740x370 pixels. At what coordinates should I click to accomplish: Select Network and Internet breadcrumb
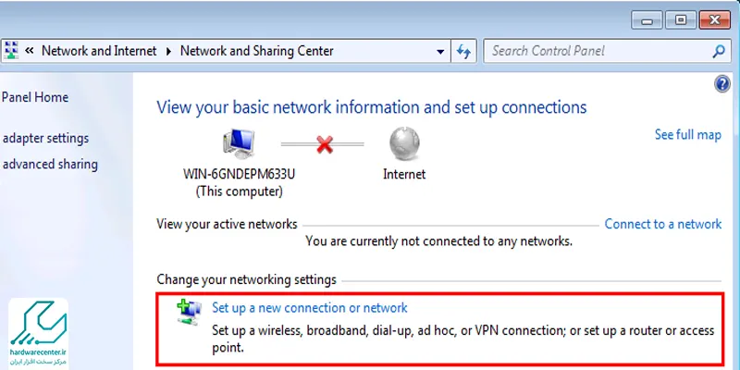point(99,51)
